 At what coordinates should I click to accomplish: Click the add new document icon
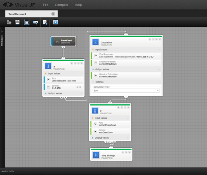pos(45,22)
